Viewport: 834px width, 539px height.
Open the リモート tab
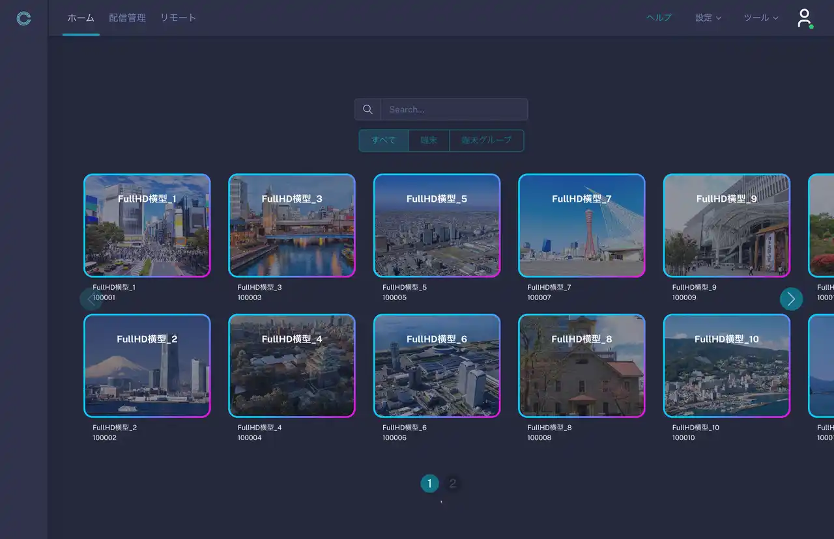click(178, 18)
